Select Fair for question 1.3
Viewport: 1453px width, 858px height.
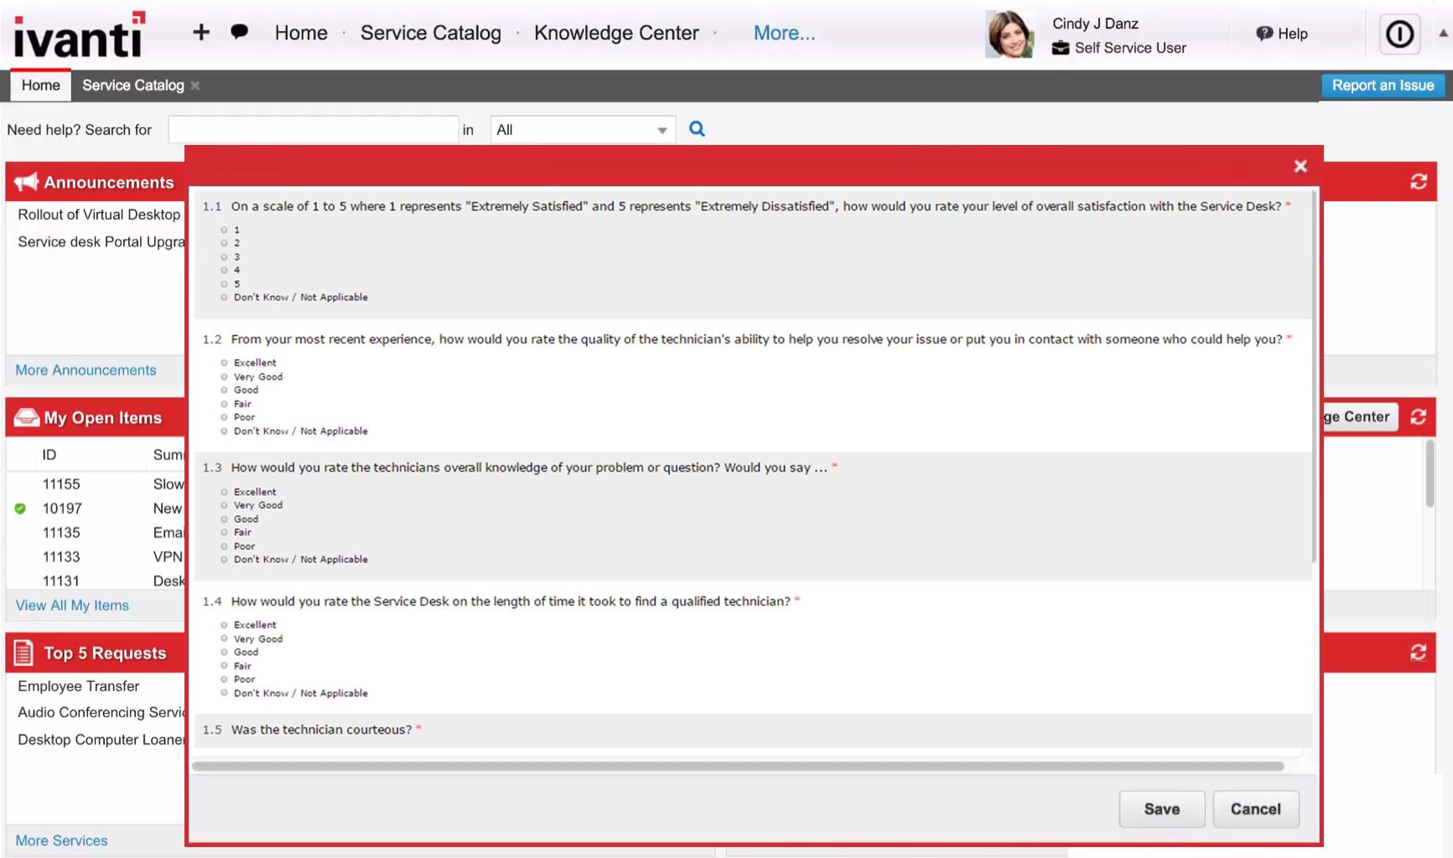click(x=224, y=533)
